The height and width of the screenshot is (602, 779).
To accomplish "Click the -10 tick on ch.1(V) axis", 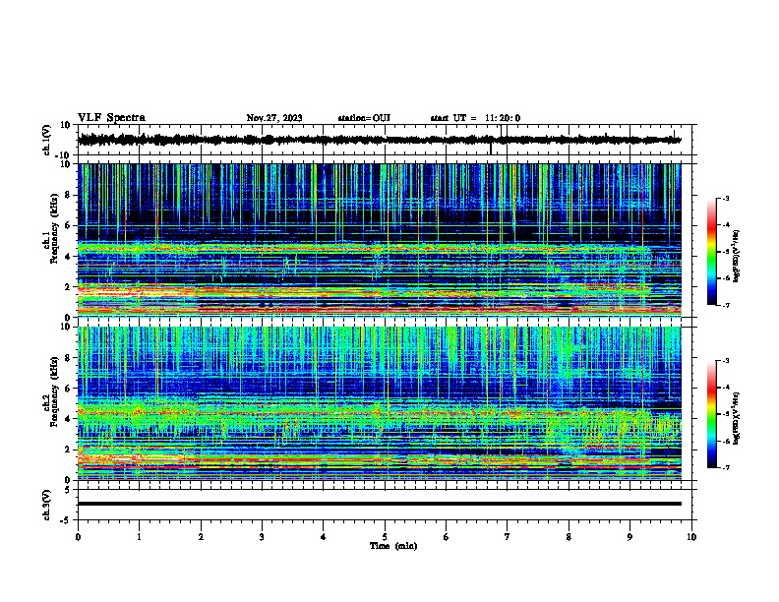I will tap(64, 155).
